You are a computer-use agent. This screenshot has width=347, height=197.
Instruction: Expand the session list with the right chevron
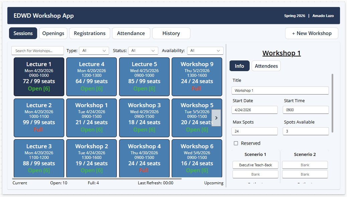(216, 118)
